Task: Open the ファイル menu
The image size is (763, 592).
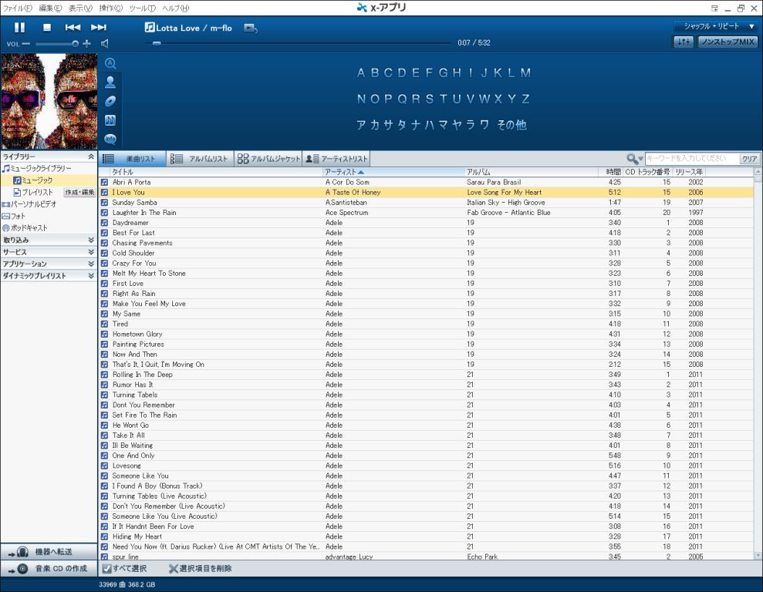Action: (18, 8)
